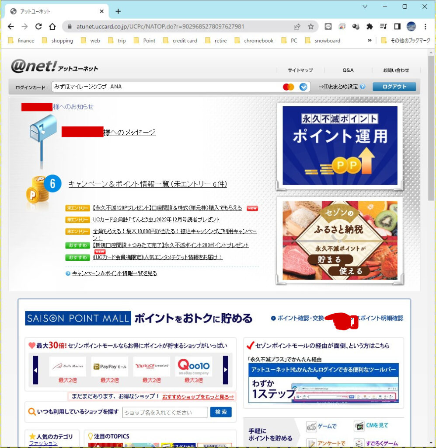The height and width of the screenshot is (448, 436).
Task: Open the IDおまとめ設定 link
Action: (x=338, y=87)
